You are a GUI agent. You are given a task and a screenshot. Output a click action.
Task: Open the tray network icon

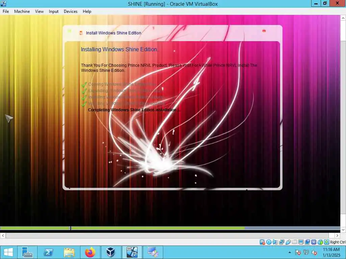(x=306, y=252)
